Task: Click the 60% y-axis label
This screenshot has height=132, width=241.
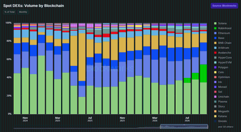Action: point(9,59)
